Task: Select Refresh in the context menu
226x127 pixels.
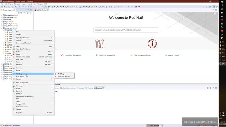Action: [34, 79]
